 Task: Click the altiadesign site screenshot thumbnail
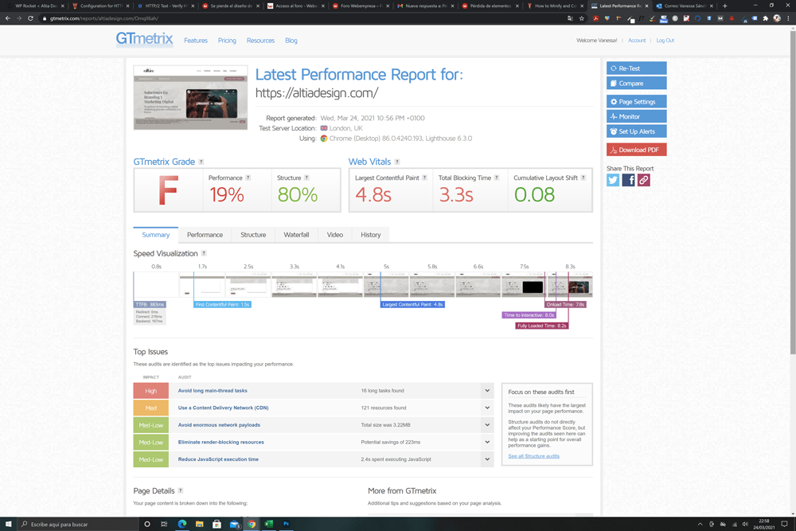click(x=190, y=97)
